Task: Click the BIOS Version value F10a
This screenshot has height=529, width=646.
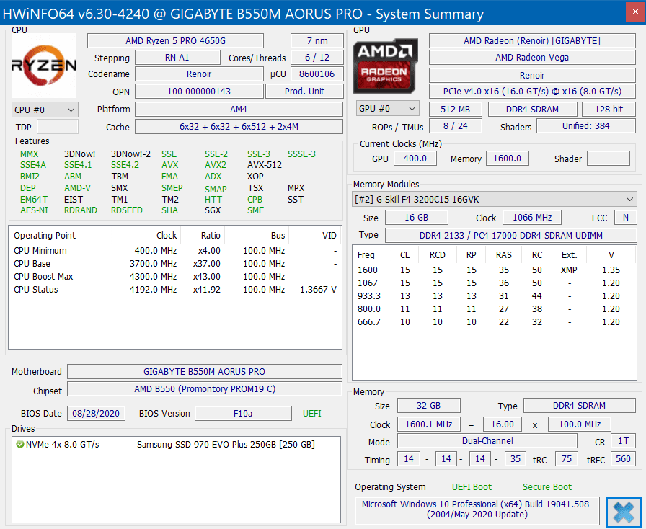Action: tap(243, 414)
